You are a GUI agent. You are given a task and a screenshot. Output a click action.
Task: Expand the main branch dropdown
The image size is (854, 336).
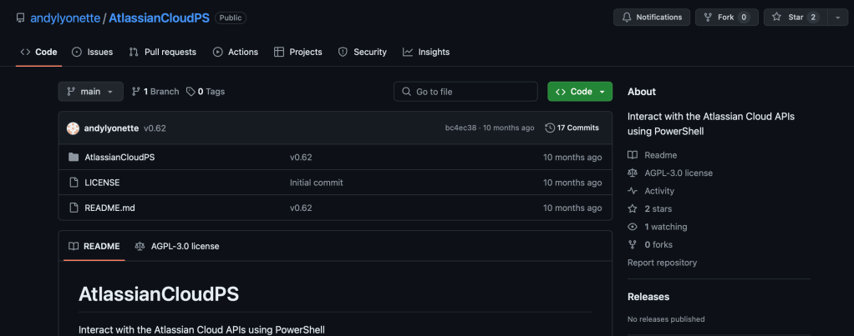coord(90,92)
